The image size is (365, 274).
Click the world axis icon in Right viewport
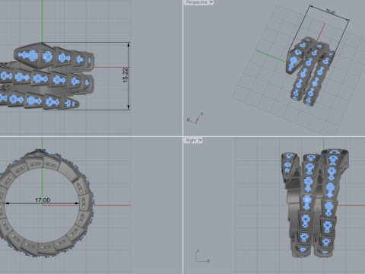coord(202,256)
